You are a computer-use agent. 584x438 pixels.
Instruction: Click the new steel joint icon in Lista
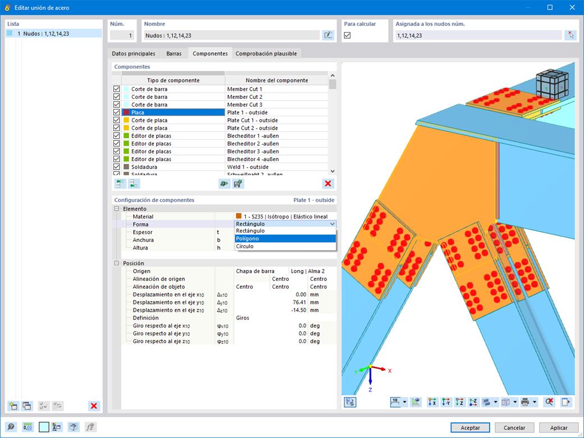pos(13,406)
